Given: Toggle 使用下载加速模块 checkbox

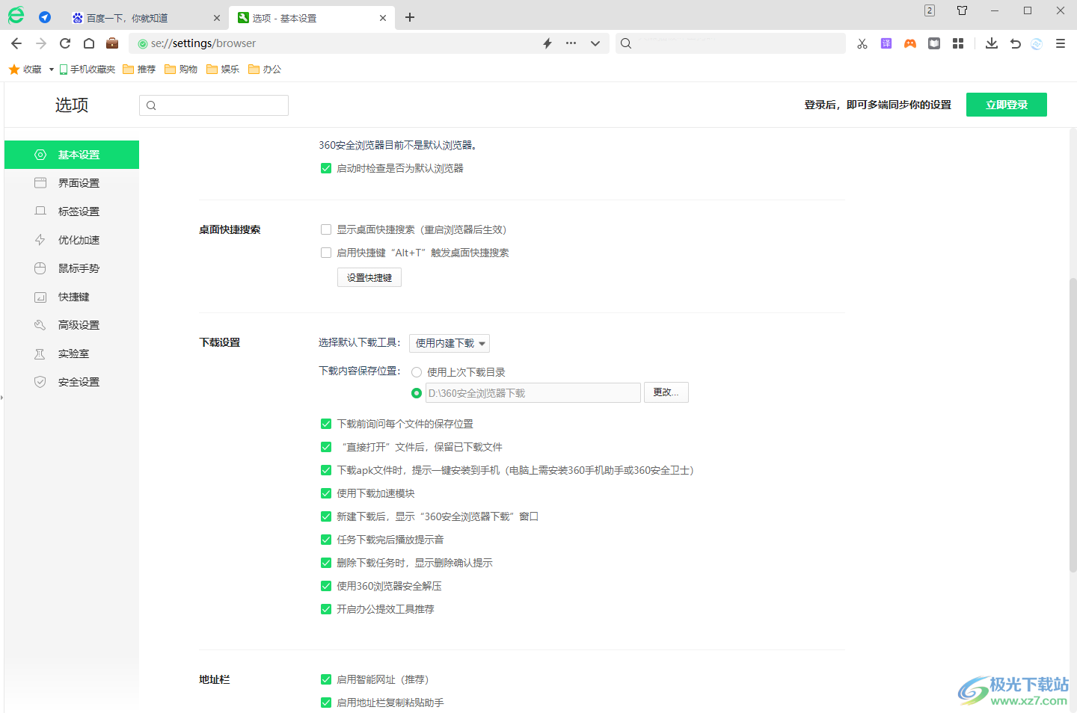Looking at the screenshot, I should click(x=326, y=493).
